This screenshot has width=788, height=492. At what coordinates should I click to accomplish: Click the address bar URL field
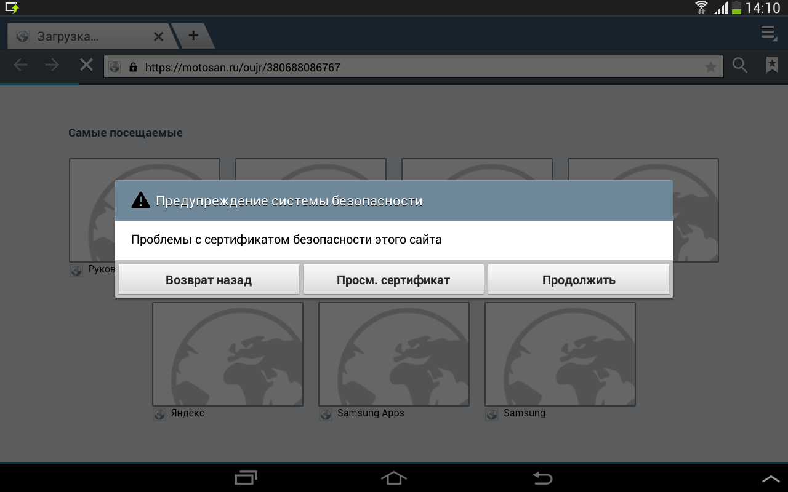click(x=414, y=67)
